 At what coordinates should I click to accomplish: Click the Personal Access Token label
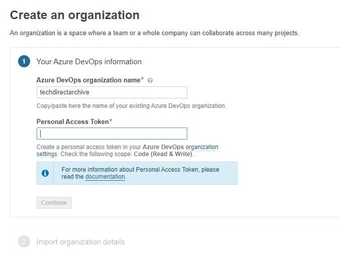(73, 121)
